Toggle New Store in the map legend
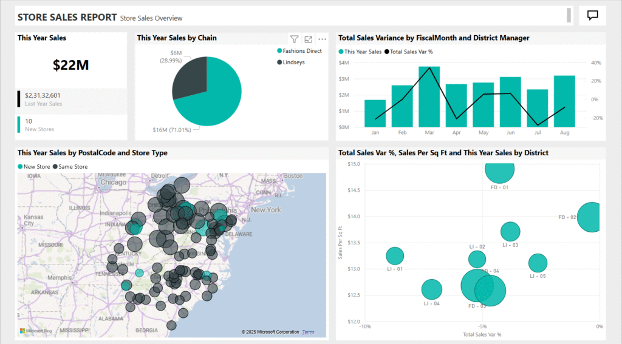 click(x=35, y=166)
